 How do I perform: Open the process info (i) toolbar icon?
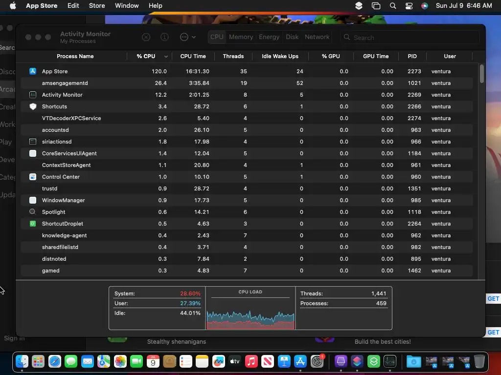pos(164,37)
